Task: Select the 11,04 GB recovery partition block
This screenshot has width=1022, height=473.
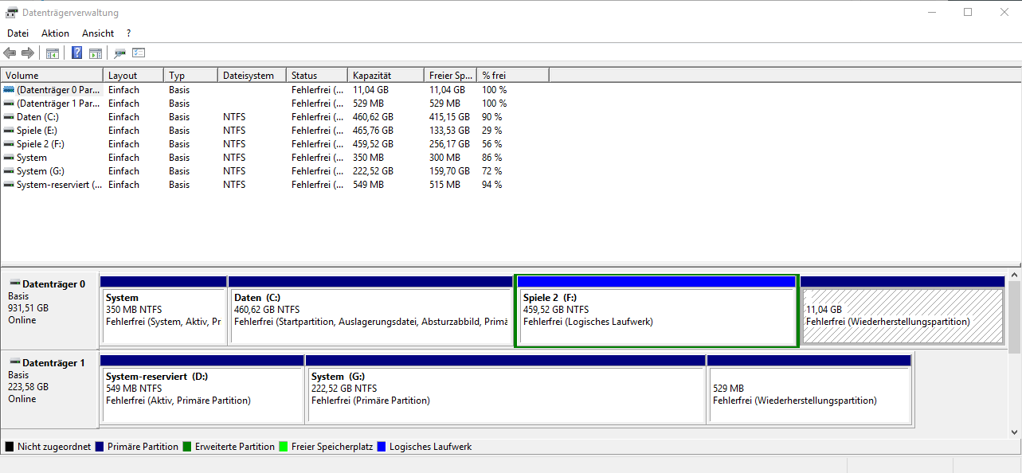Action: pyautogui.click(x=902, y=315)
